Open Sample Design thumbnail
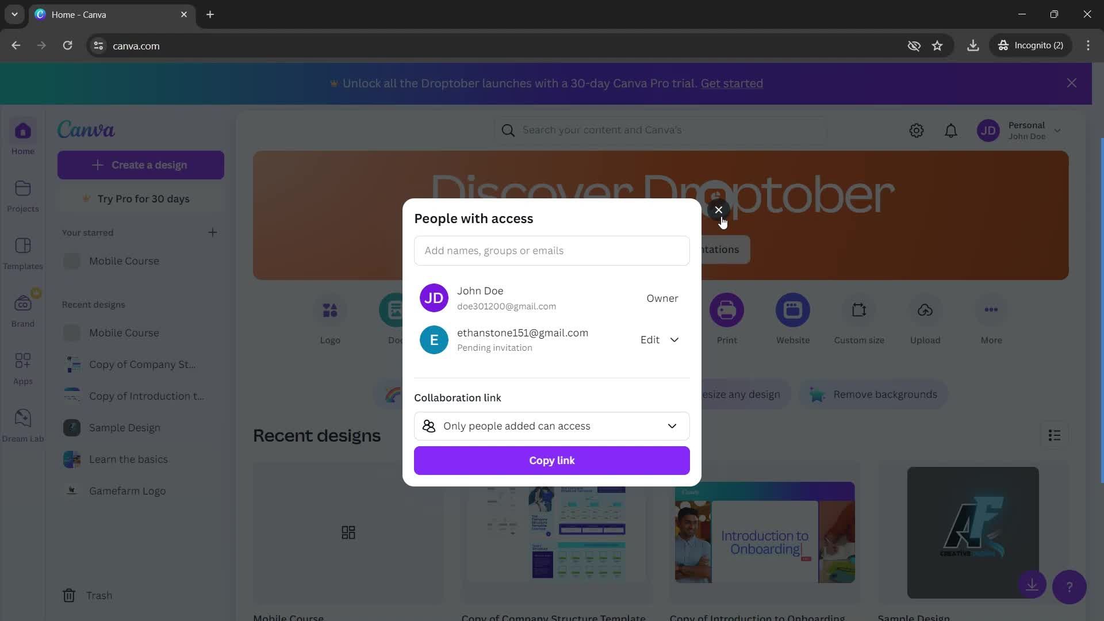 click(973, 532)
